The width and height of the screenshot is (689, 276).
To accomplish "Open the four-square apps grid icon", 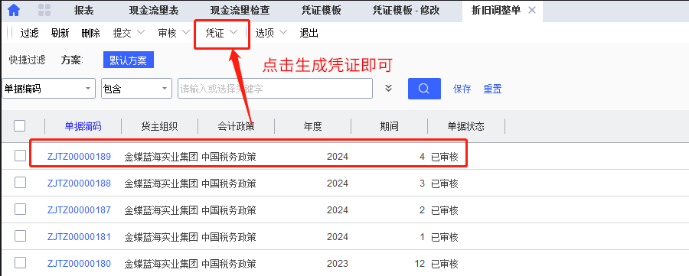I will click(44, 10).
